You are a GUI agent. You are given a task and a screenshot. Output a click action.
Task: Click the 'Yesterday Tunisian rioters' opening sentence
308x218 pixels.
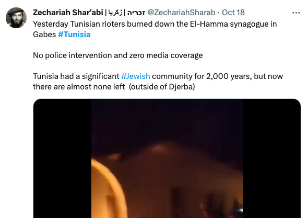155,29
